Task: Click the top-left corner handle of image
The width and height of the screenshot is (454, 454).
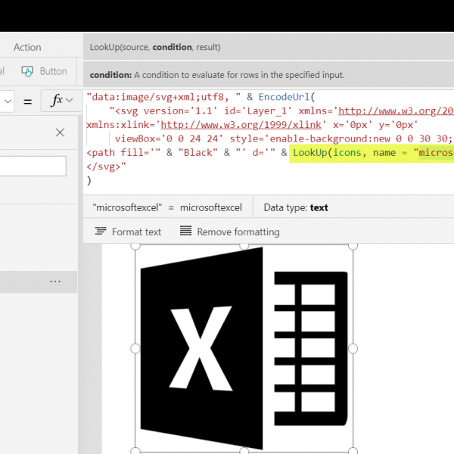Action: coord(135,246)
